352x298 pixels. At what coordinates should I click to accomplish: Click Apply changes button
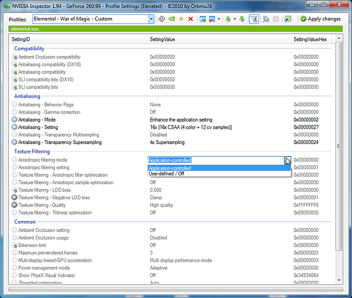tap(321, 19)
